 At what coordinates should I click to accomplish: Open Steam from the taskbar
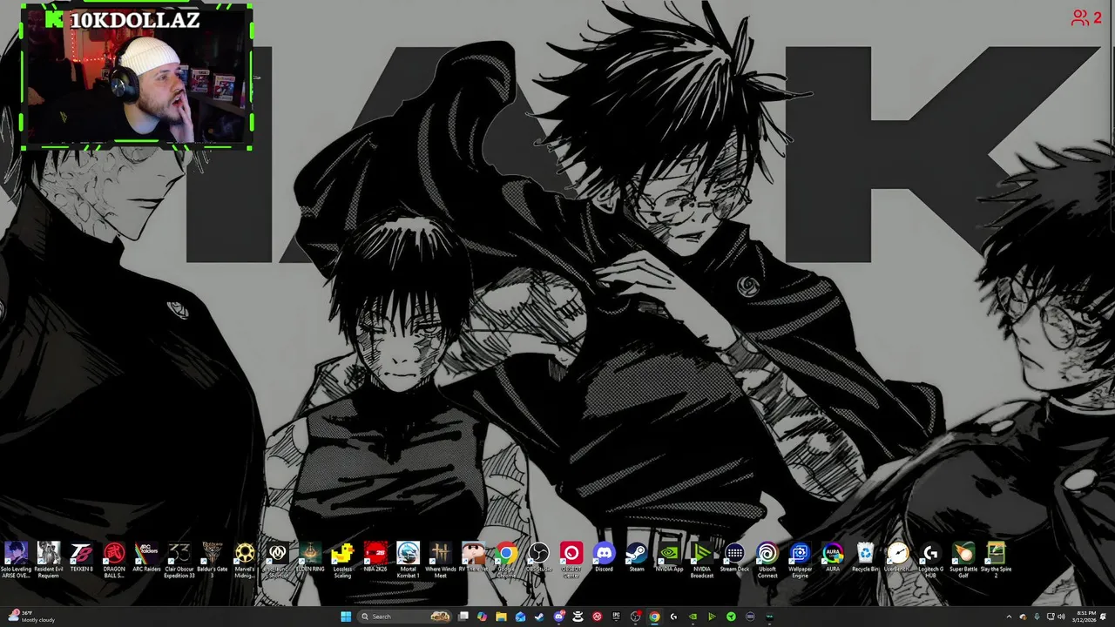point(539,617)
